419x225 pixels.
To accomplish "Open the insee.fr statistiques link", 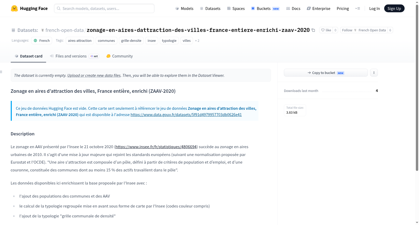I will pyautogui.click(x=156, y=147).
